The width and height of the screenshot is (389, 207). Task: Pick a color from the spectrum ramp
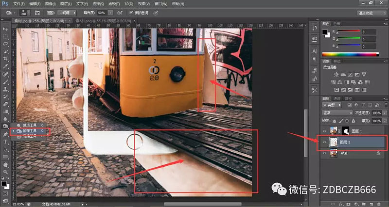pyautogui.click(x=350, y=54)
